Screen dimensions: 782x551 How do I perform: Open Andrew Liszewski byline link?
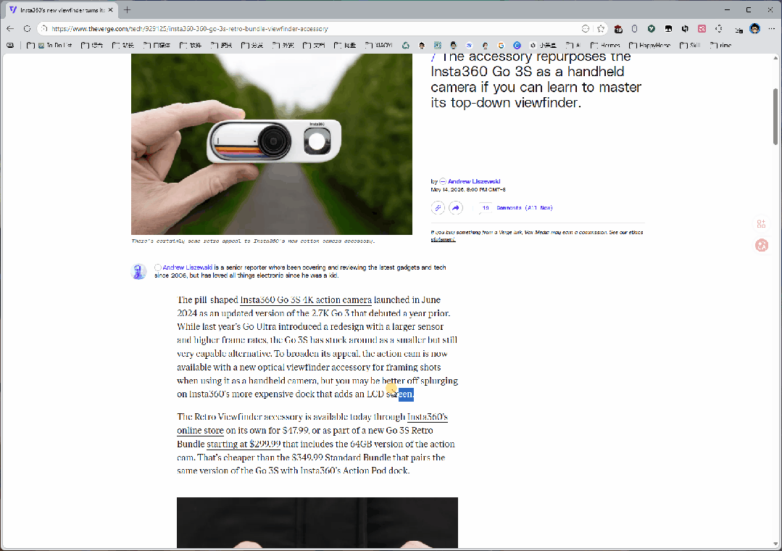(x=474, y=181)
